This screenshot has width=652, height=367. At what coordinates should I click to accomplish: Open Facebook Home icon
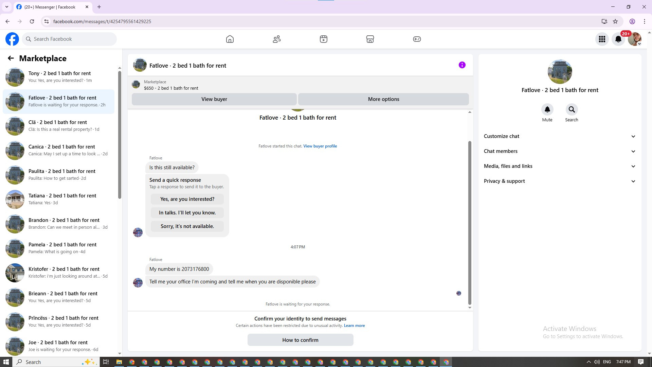tap(230, 39)
